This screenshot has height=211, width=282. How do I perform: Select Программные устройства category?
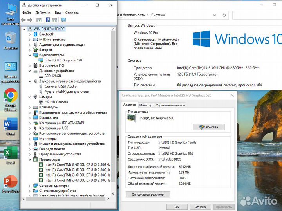[60, 154]
